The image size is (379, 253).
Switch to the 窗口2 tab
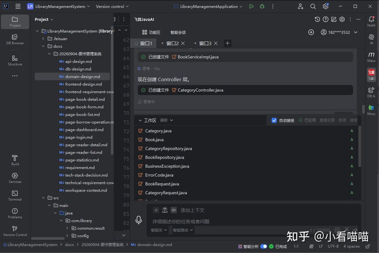[x=172, y=43]
